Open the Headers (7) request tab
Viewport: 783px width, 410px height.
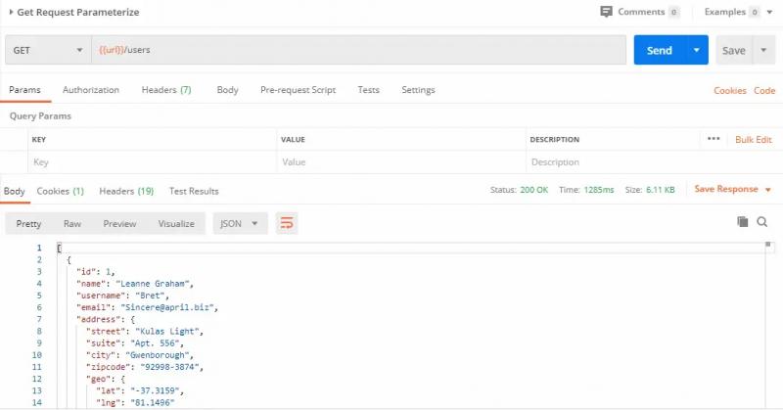point(166,90)
